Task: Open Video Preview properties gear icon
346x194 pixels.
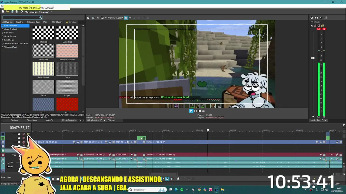Action: click(88, 18)
